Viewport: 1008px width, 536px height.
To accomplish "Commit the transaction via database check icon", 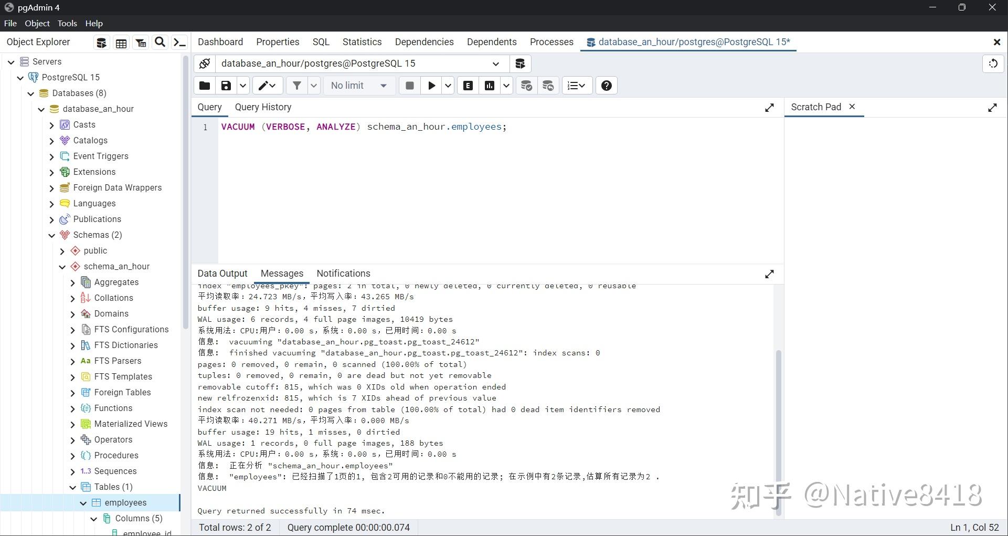I will [x=526, y=85].
